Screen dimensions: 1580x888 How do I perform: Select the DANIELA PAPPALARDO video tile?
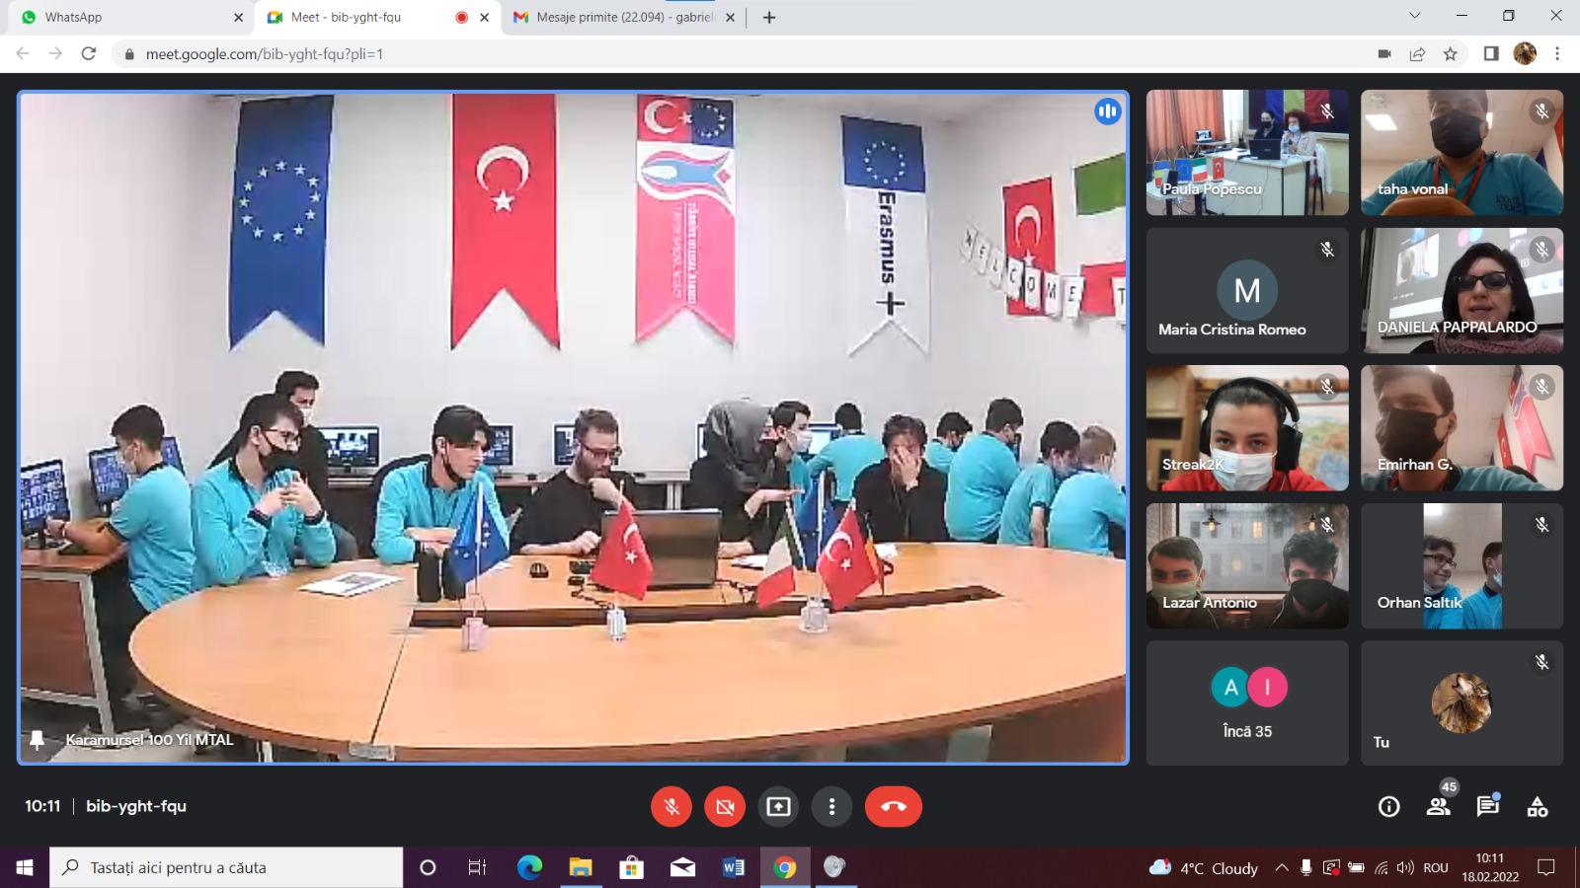tap(1461, 290)
